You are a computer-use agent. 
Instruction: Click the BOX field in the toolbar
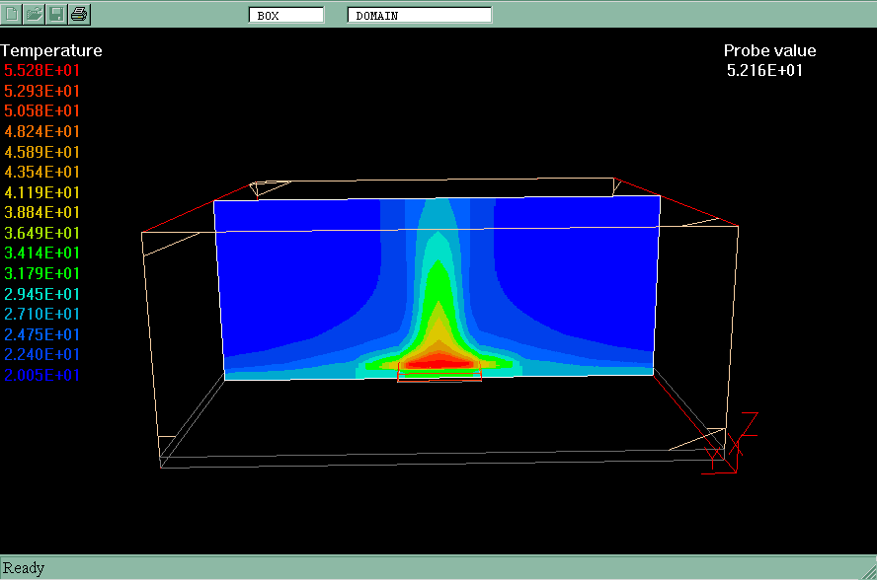pyautogui.click(x=286, y=15)
